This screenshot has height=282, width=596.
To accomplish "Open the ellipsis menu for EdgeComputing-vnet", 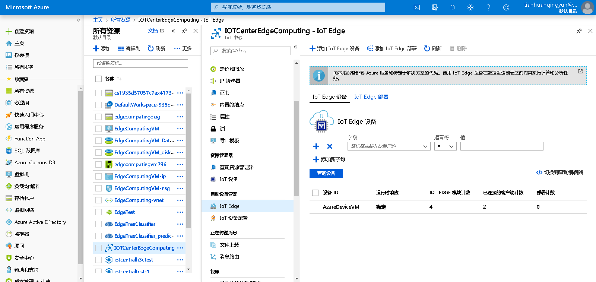I will click(180, 200).
